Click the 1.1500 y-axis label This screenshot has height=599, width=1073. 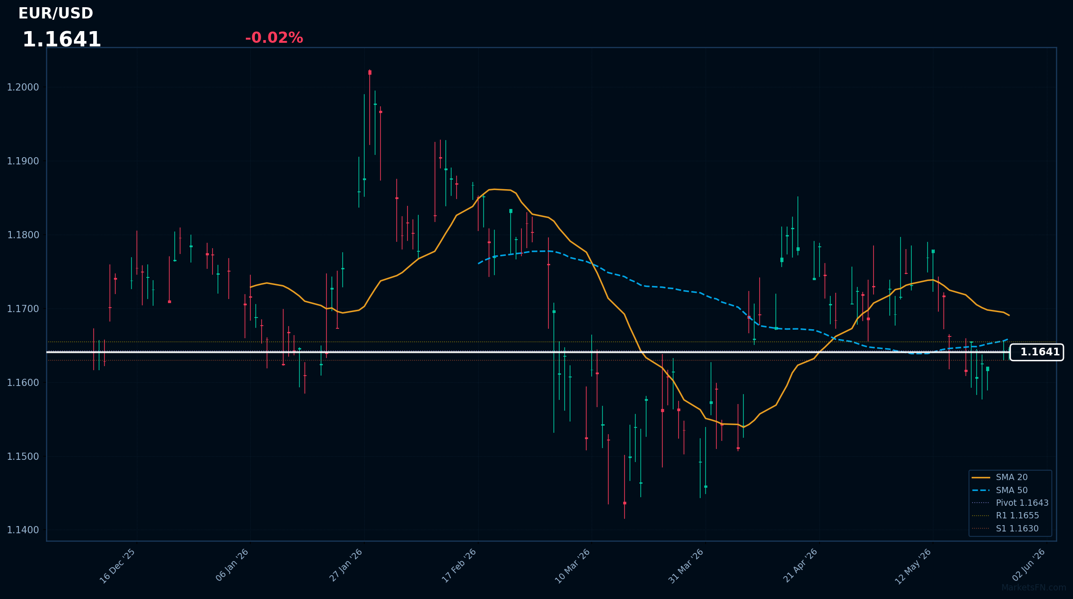pyautogui.click(x=23, y=457)
